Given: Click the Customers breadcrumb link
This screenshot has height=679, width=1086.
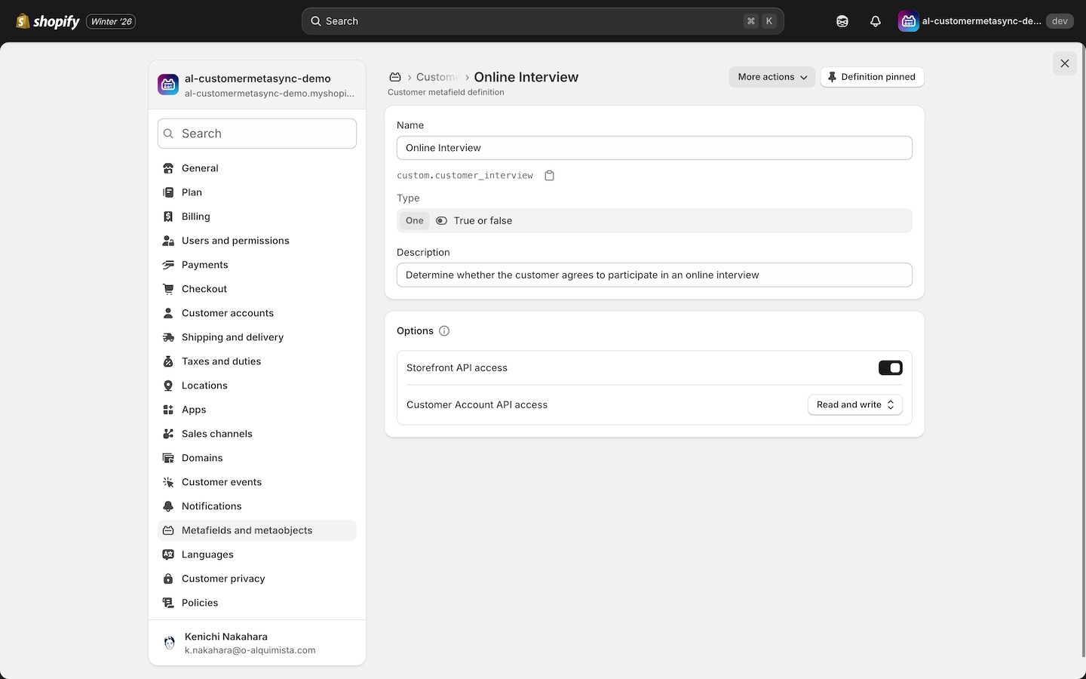Looking at the screenshot, I should point(437,77).
